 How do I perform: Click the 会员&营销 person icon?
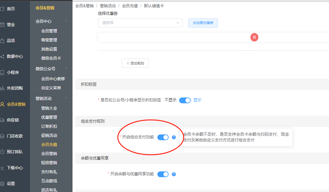coord(2,104)
